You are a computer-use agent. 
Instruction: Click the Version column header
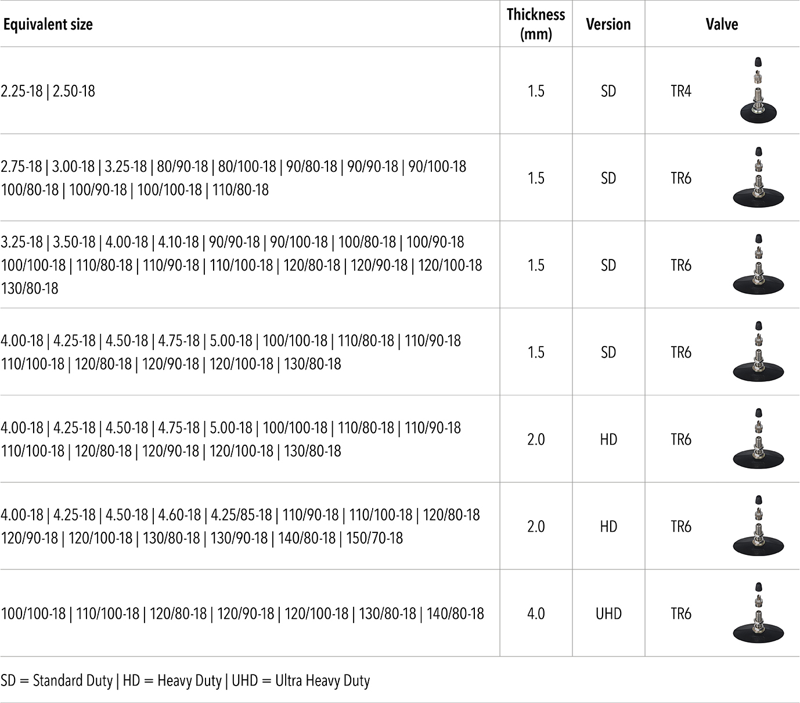click(x=608, y=24)
